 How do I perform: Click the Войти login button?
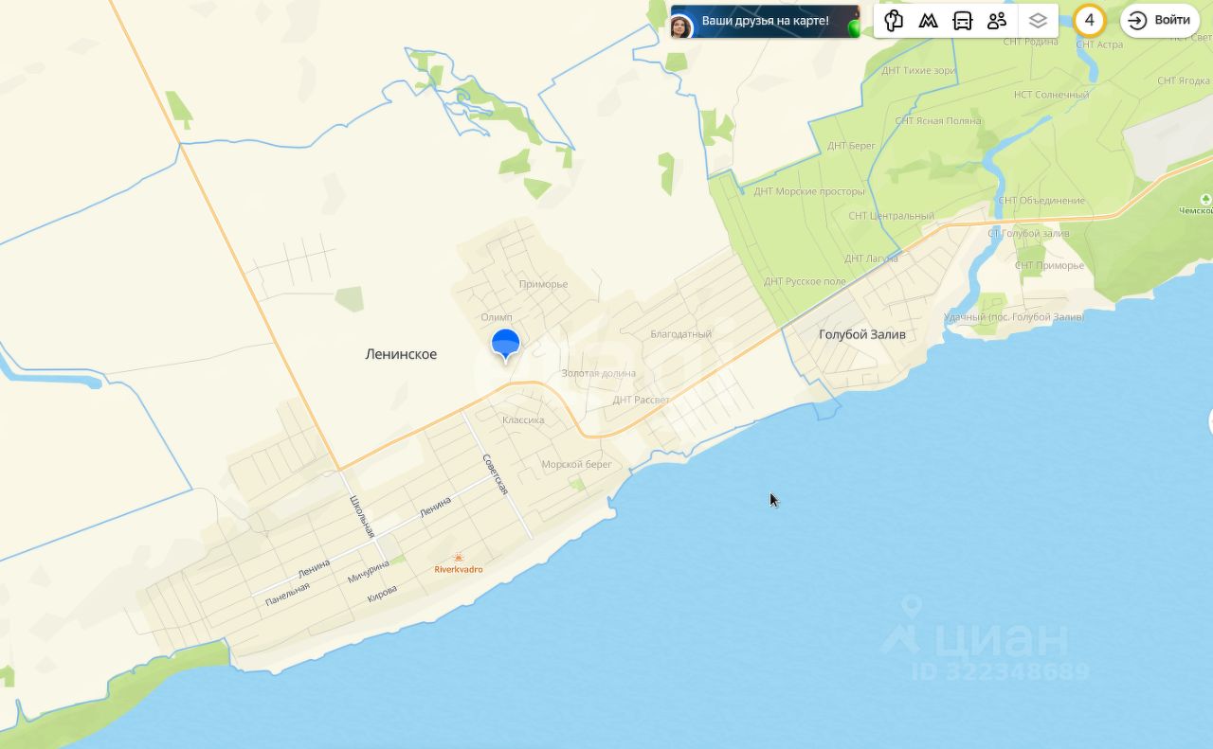coord(1160,20)
